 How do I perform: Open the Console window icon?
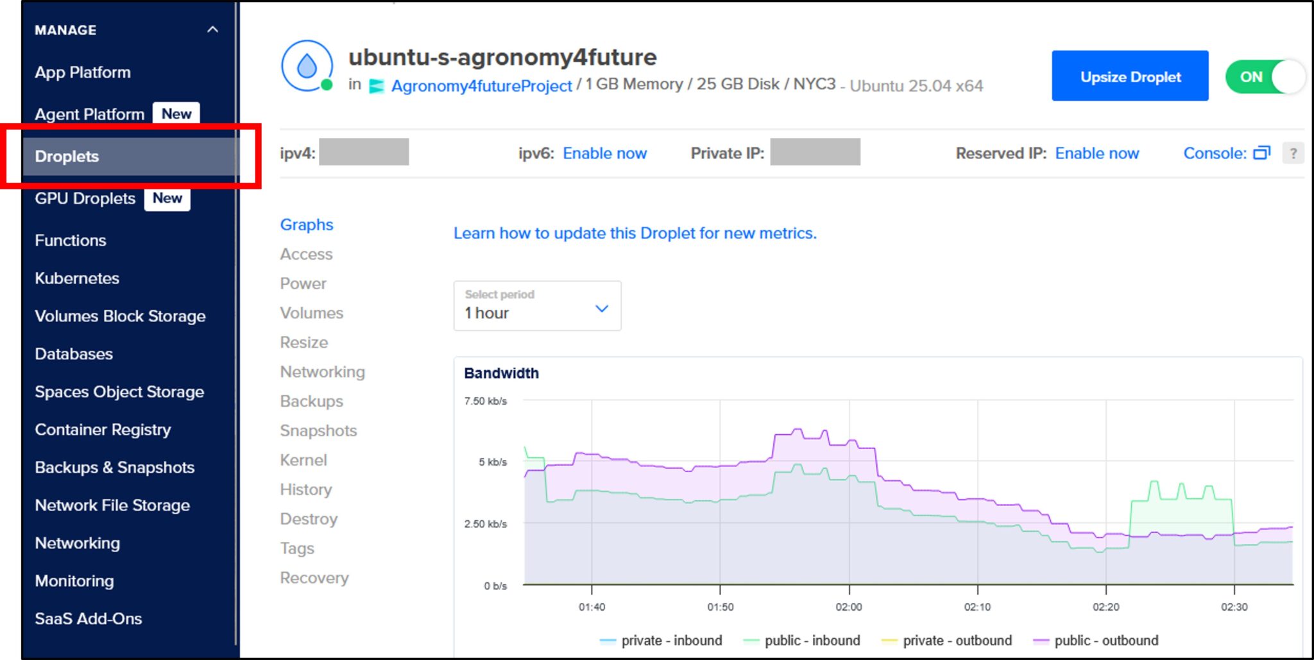pyautogui.click(x=1262, y=153)
